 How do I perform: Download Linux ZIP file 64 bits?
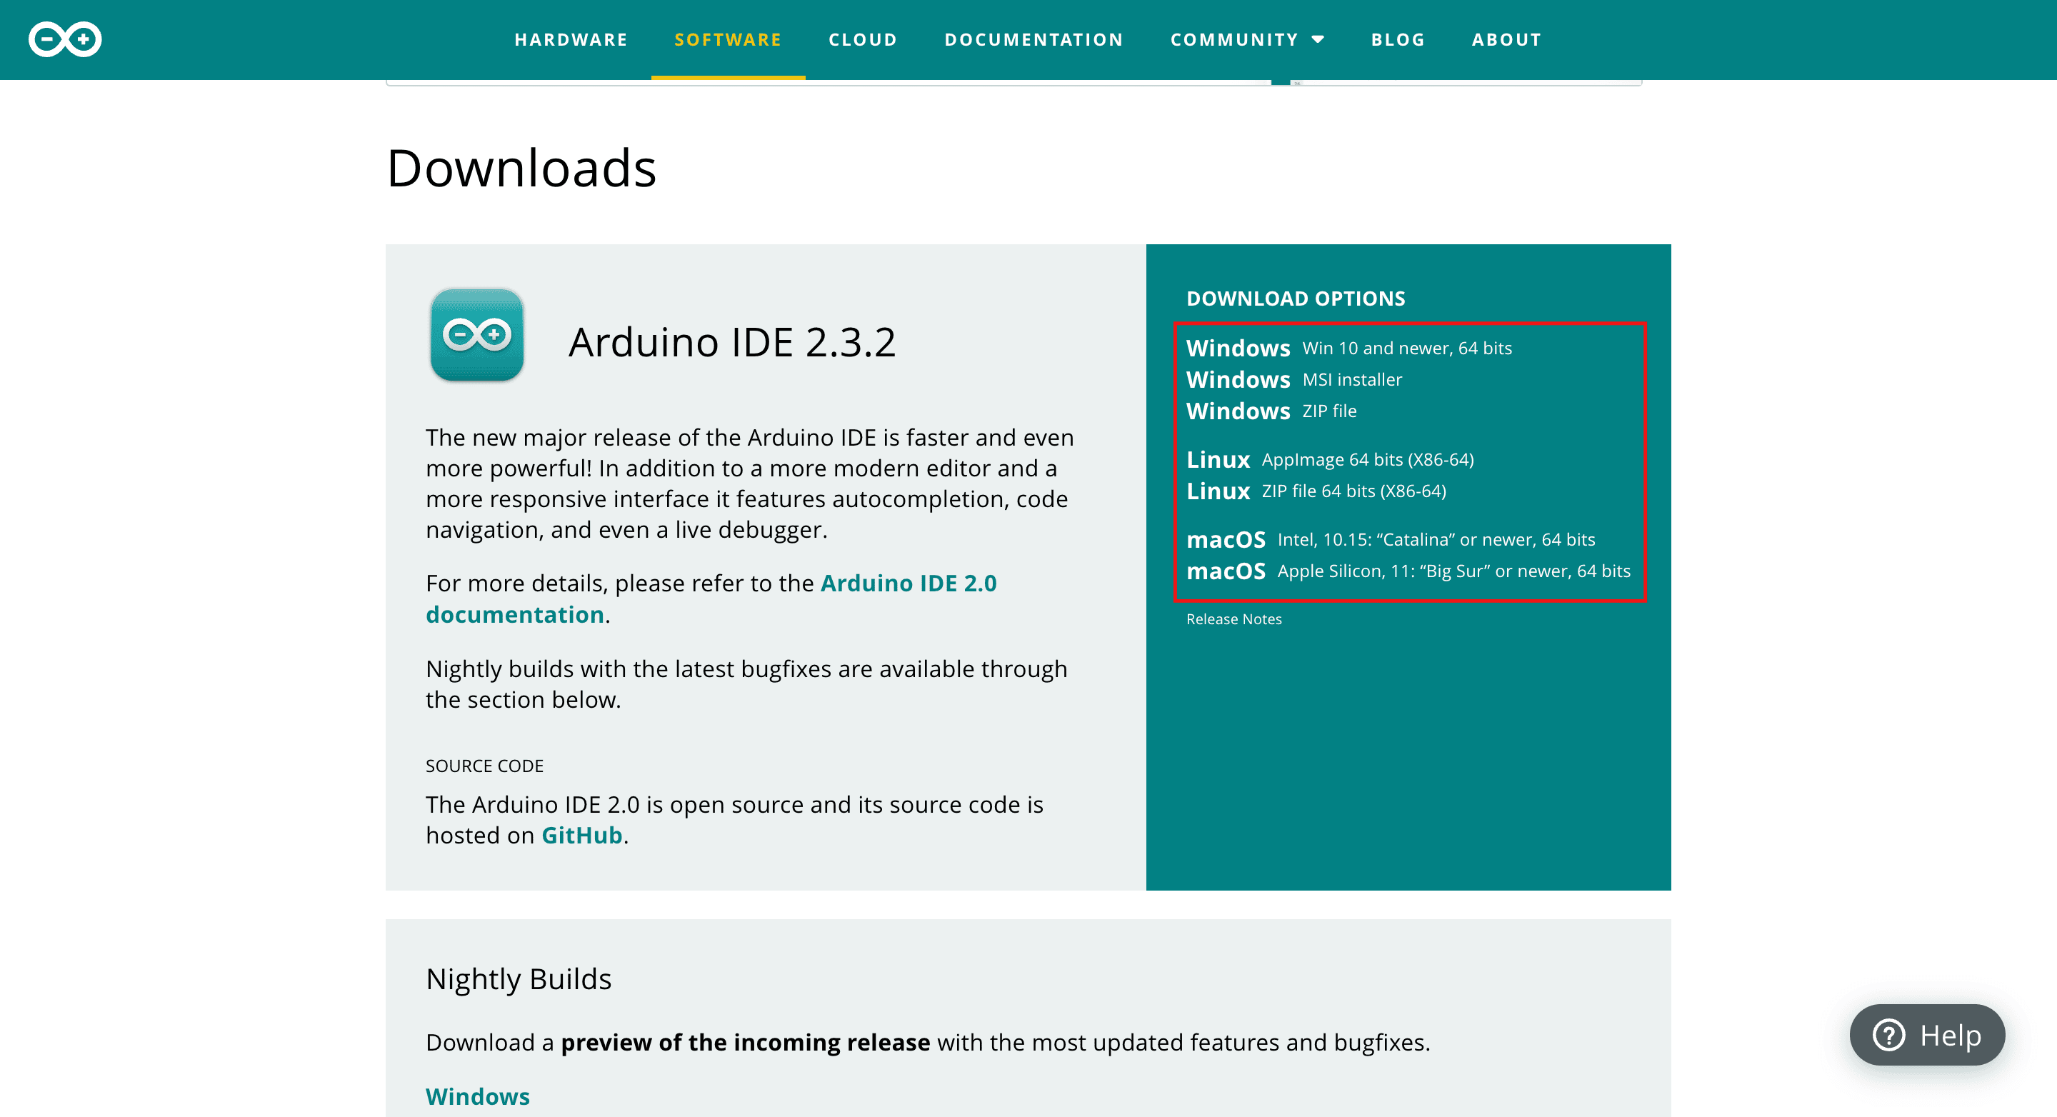[1316, 490]
